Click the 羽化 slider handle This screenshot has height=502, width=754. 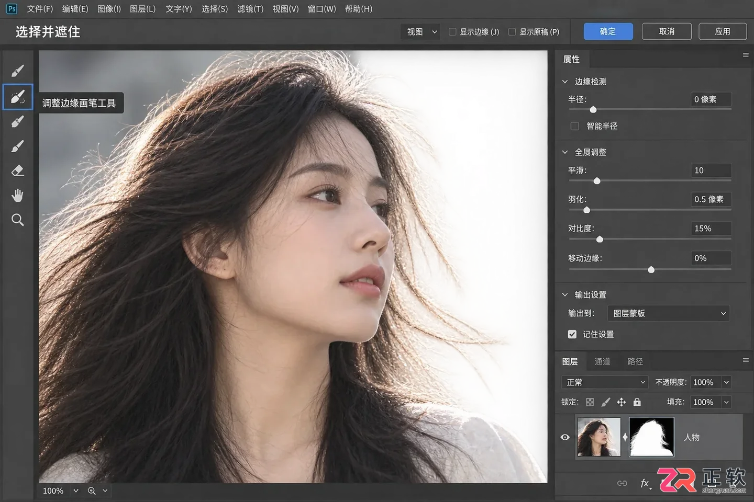pyautogui.click(x=586, y=210)
